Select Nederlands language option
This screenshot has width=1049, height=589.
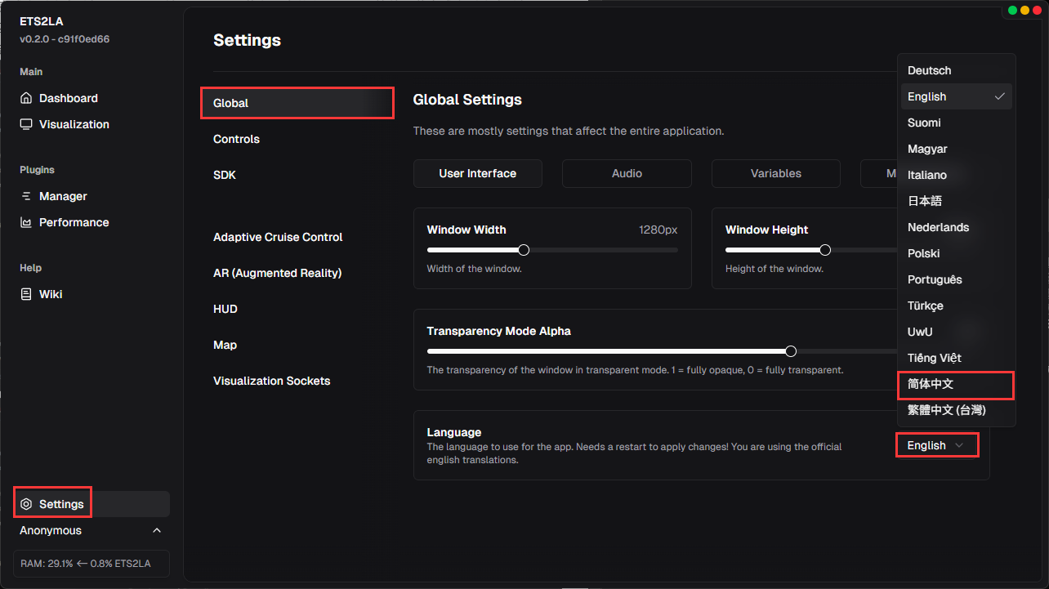[x=957, y=227]
